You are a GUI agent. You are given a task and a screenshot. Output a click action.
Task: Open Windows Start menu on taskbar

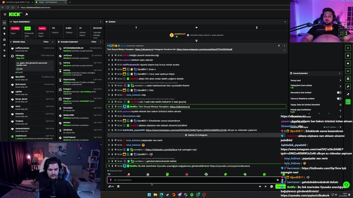coord(149,195)
